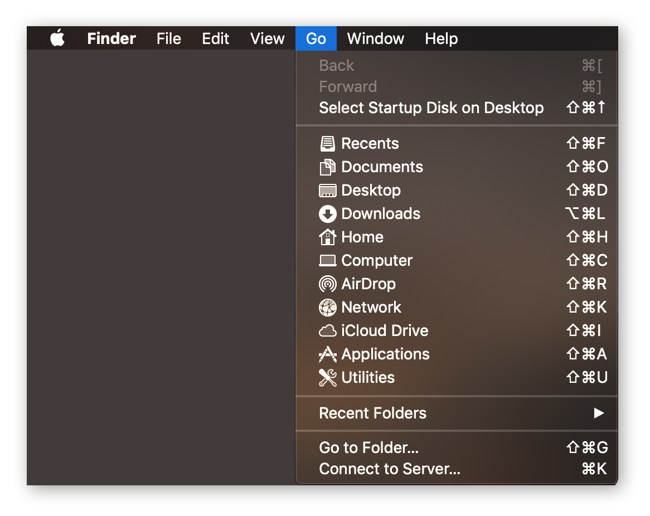Screen dimensions: 650x516
Task: Open the Finder menu
Action: (111, 38)
